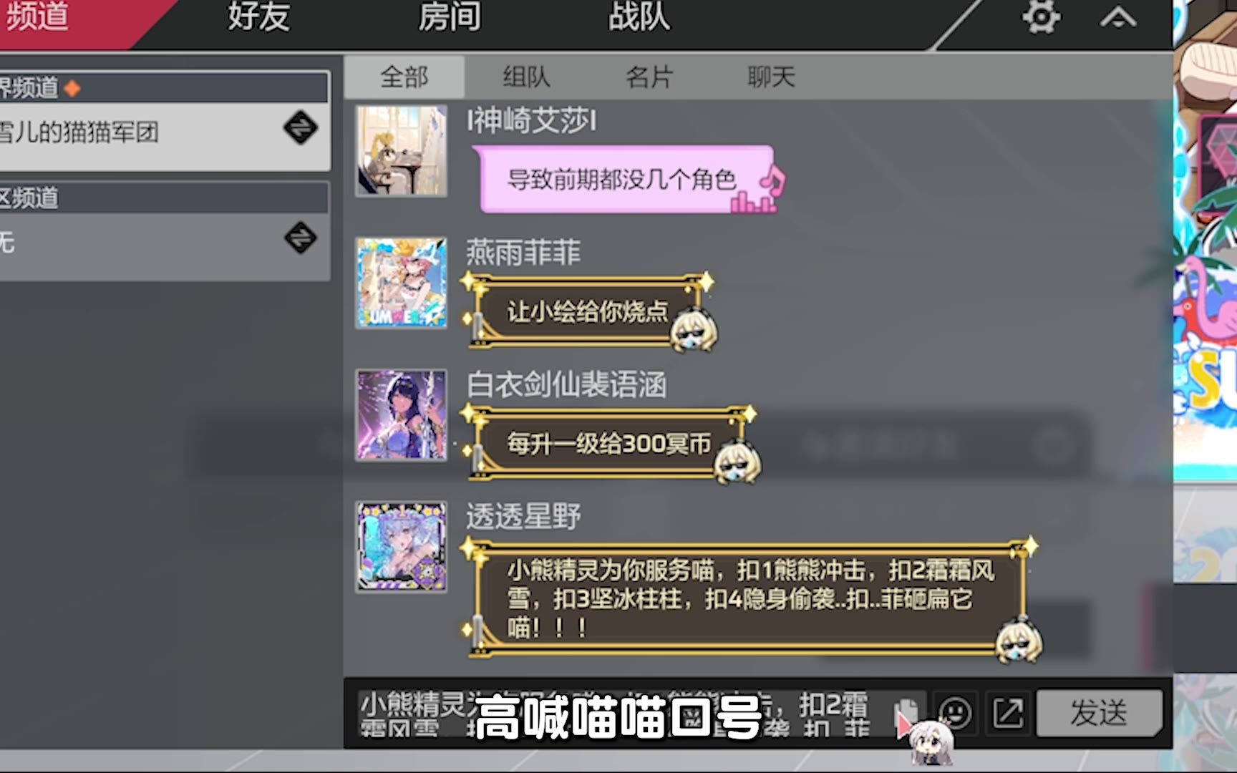
Task: Open the 名片 tab
Action: [649, 77]
